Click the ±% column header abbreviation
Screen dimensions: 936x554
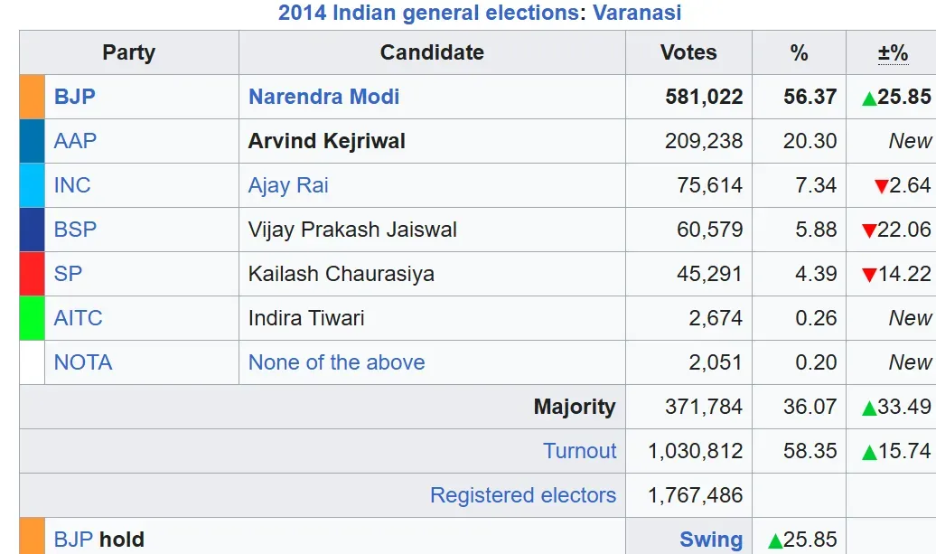(893, 52)
